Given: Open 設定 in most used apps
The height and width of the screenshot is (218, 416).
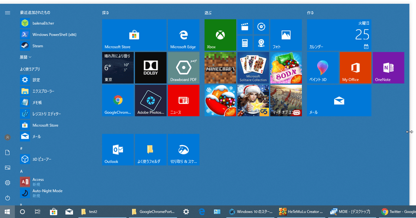Looking at the screenshot, I should coord(57,80).
